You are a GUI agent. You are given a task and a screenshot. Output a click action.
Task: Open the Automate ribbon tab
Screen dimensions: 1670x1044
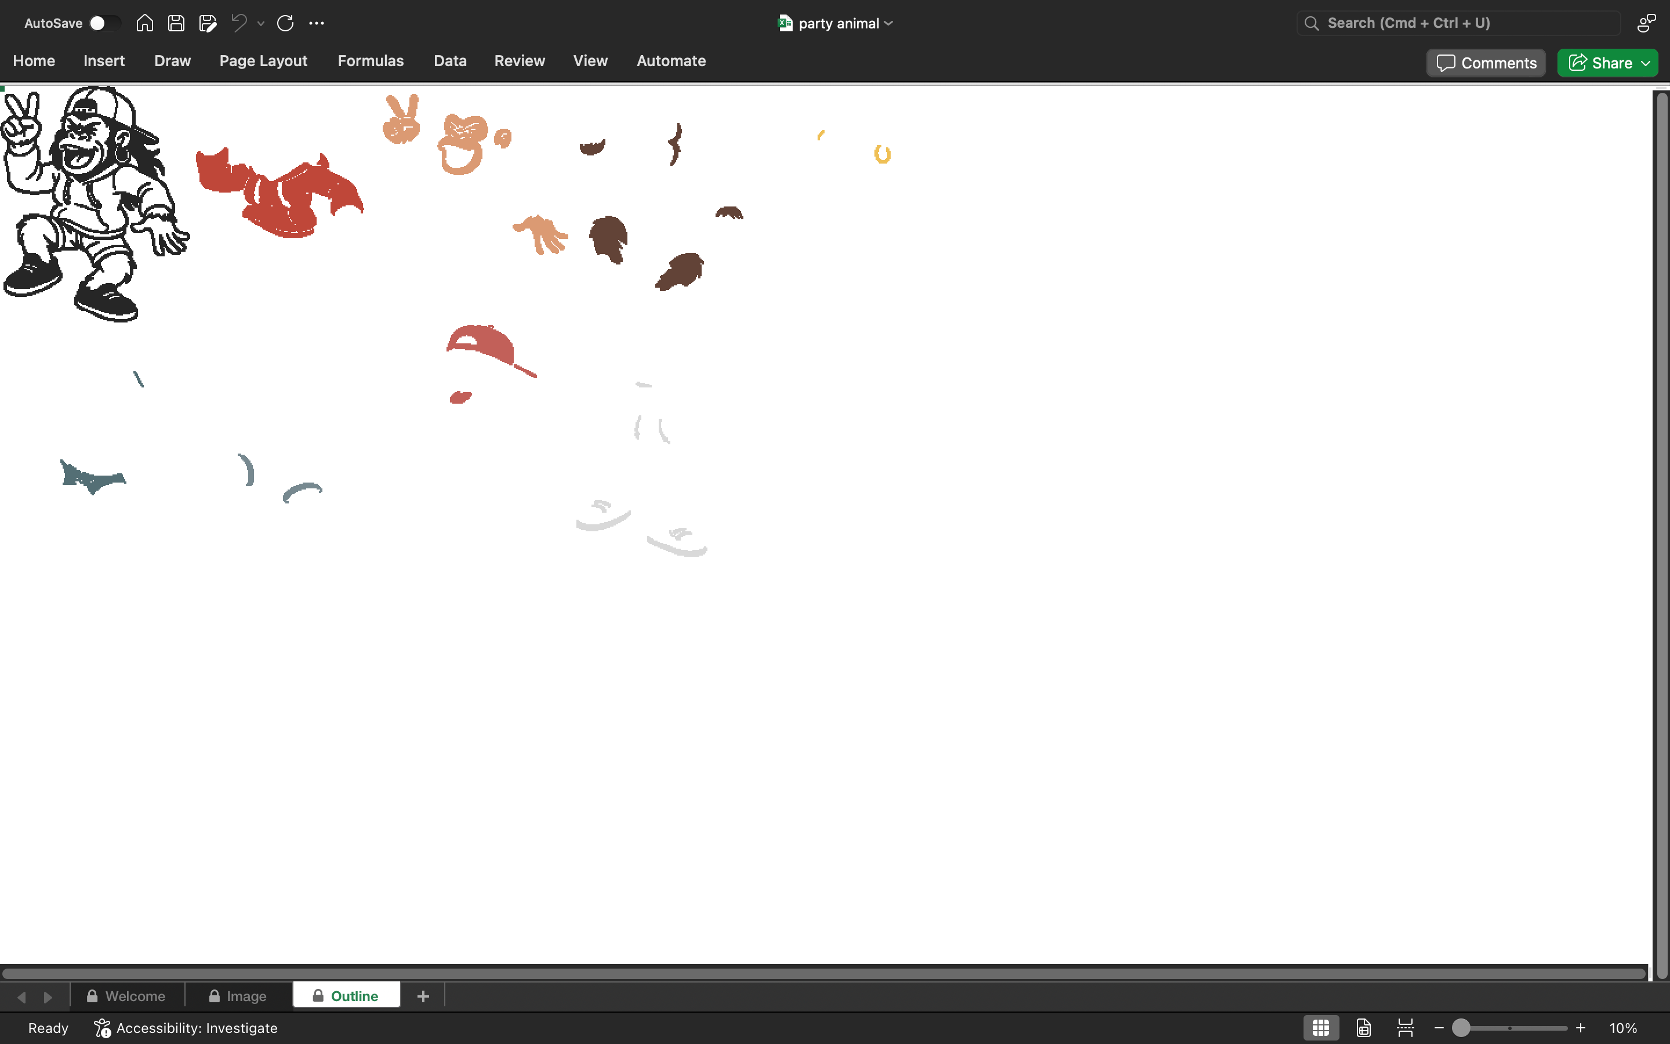click(671, 61)
